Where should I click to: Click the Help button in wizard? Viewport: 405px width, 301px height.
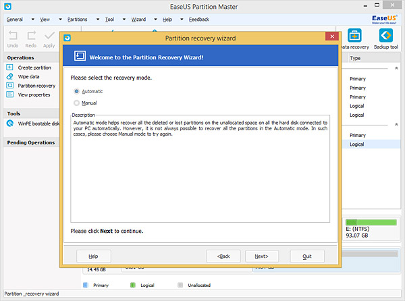point(94,256)
